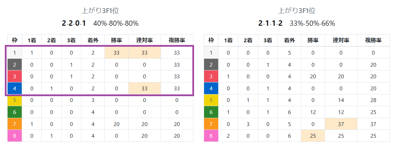
Task: Click the 1着 header in the left table
Action: coord(32,40)
